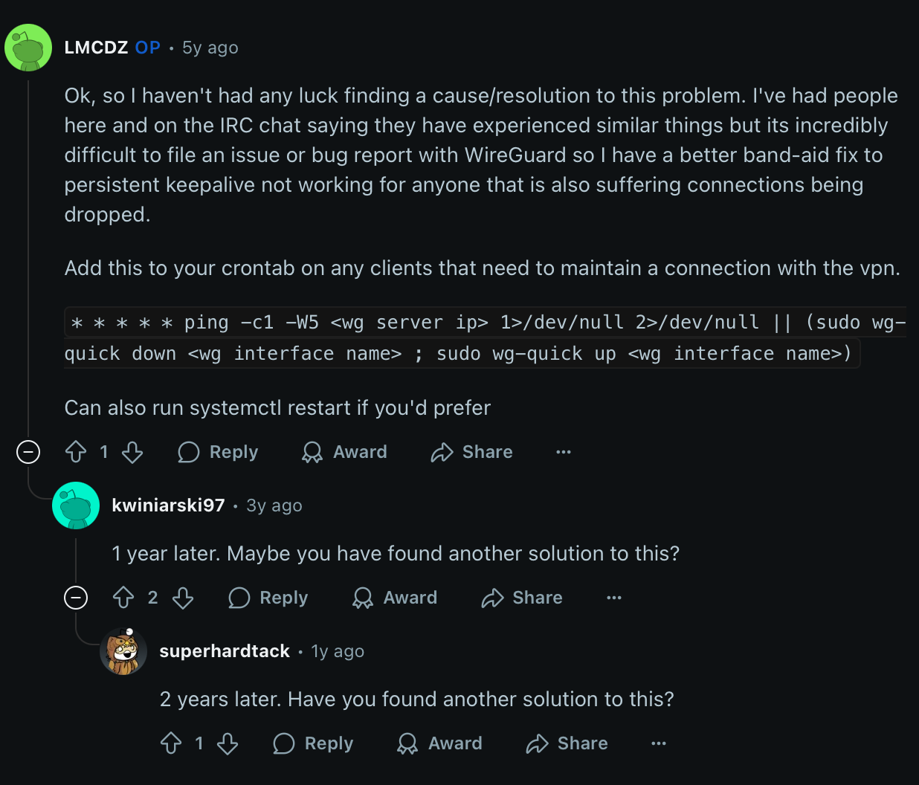Reply to LMCDZ's comment
The width and height of the screenshot is (919, 785).
(219, 452)
